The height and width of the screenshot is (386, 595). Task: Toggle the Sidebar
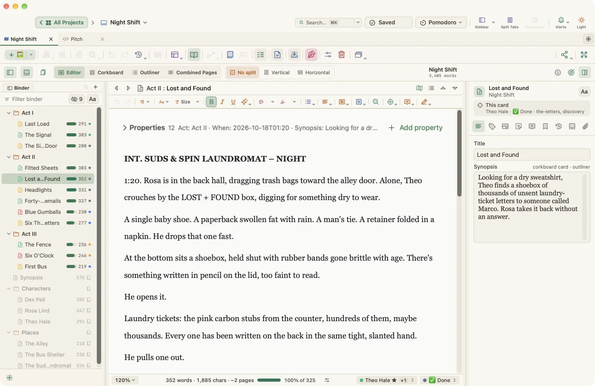(x=482, y=22)
